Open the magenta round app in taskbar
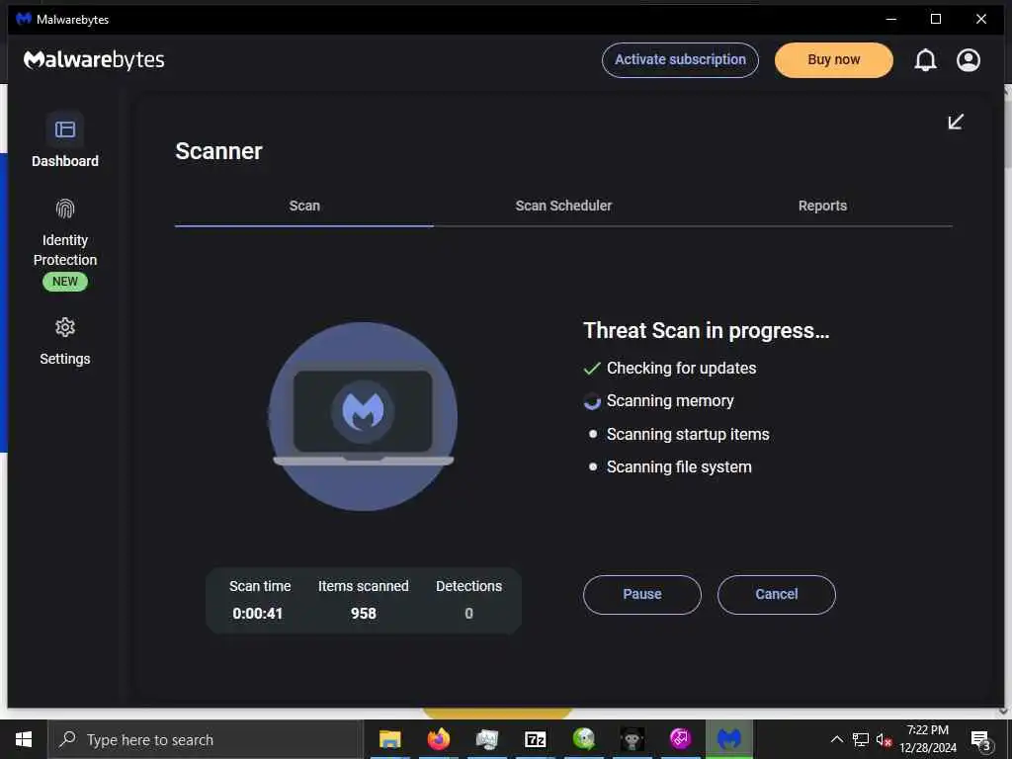Image resolution: width=1012 pixels, height=759 pixels. pyautogui.click(x=680, y=737)
